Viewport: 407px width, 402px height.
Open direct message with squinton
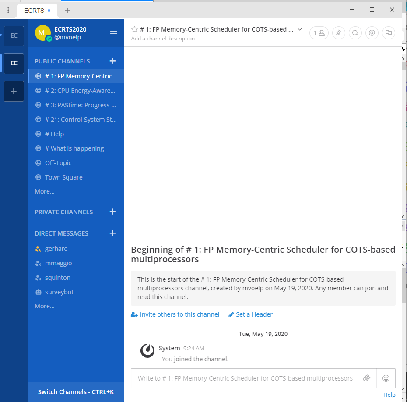tap(76, 278)
